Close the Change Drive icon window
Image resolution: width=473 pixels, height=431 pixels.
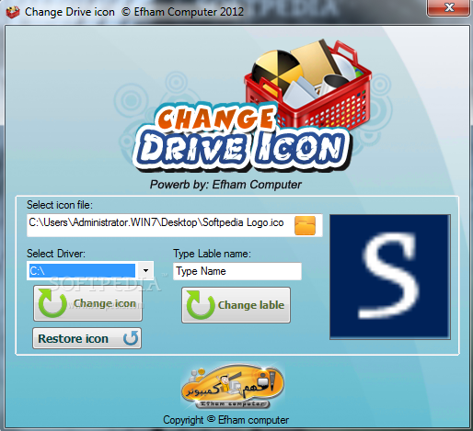click(x=448, y=7)
